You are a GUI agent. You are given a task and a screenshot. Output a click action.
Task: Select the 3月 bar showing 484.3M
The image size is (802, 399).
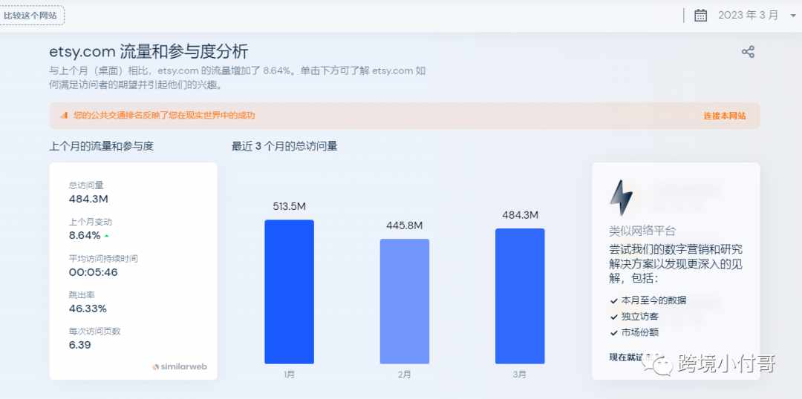point(520,296)
